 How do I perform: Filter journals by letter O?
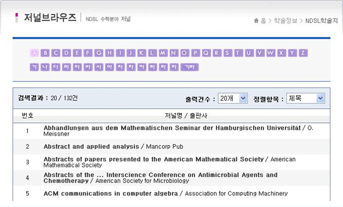[x=185, y=53]
